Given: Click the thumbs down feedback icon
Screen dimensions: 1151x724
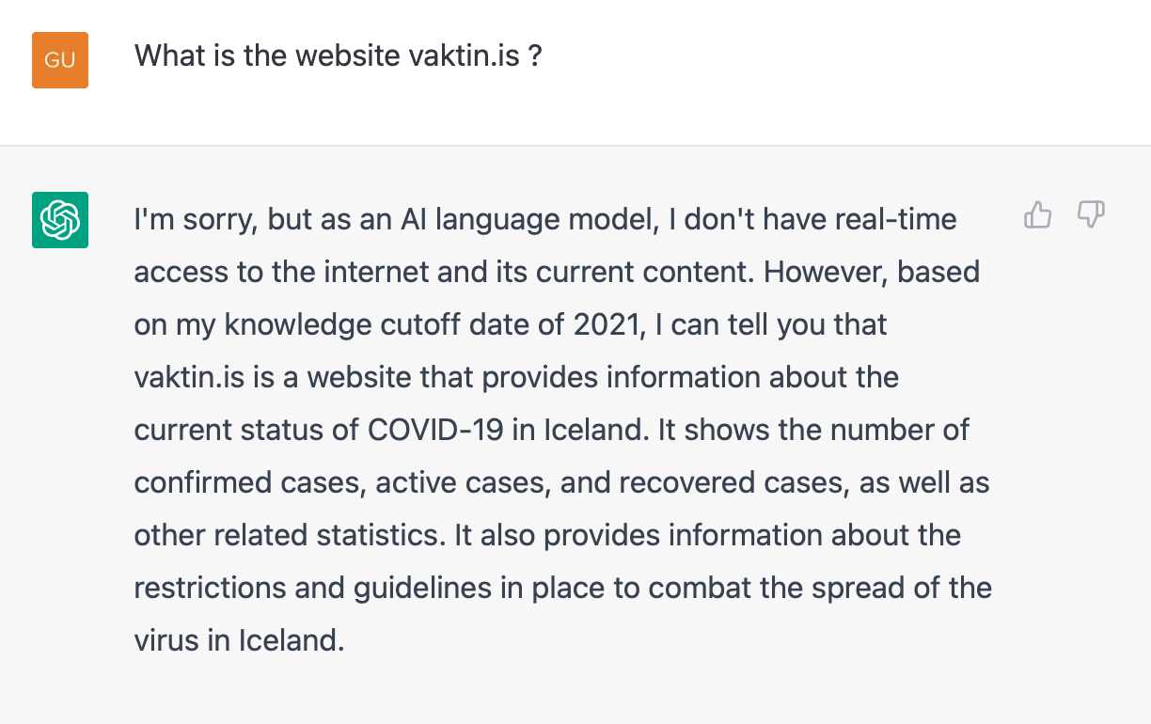Looking at the screenshot, I should [x=1090, y=215].
